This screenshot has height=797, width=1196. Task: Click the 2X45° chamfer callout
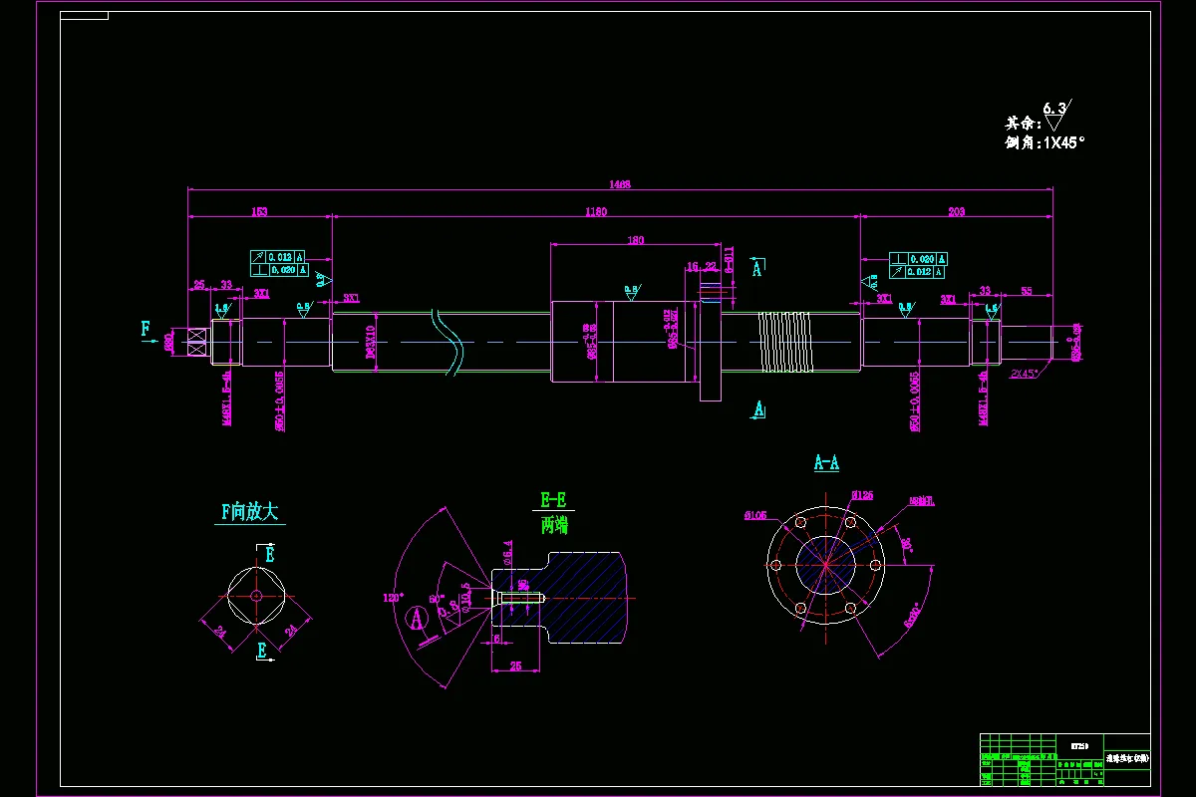click(x=1024, y=374)
